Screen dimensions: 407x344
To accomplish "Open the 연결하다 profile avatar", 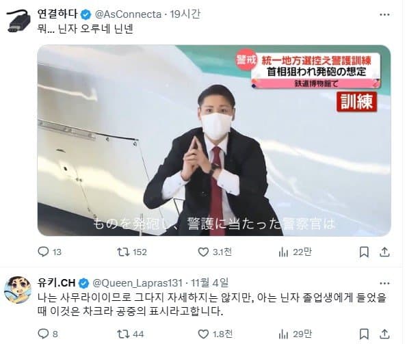I will pos(18,21).
